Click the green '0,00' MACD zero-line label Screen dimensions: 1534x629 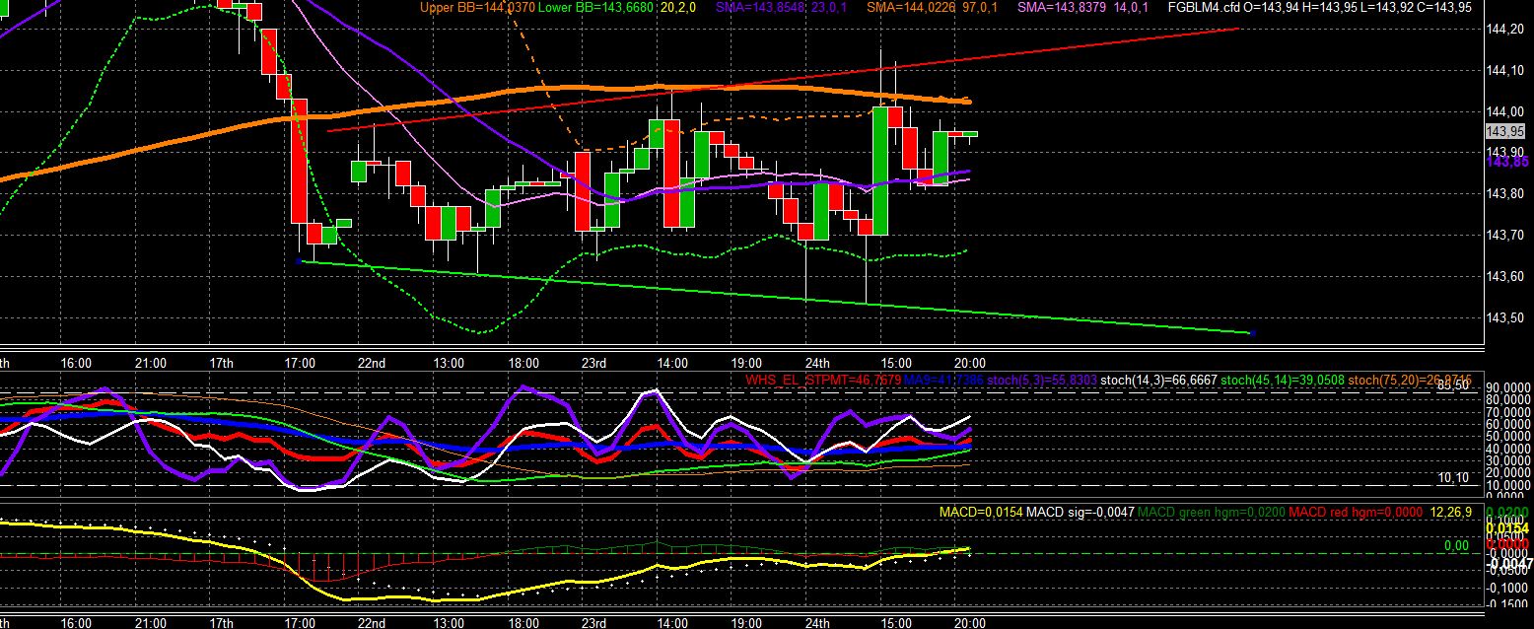[1456, 544]
